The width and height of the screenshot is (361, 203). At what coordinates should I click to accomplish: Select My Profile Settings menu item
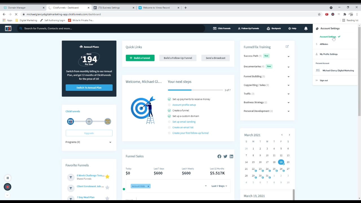329,54
